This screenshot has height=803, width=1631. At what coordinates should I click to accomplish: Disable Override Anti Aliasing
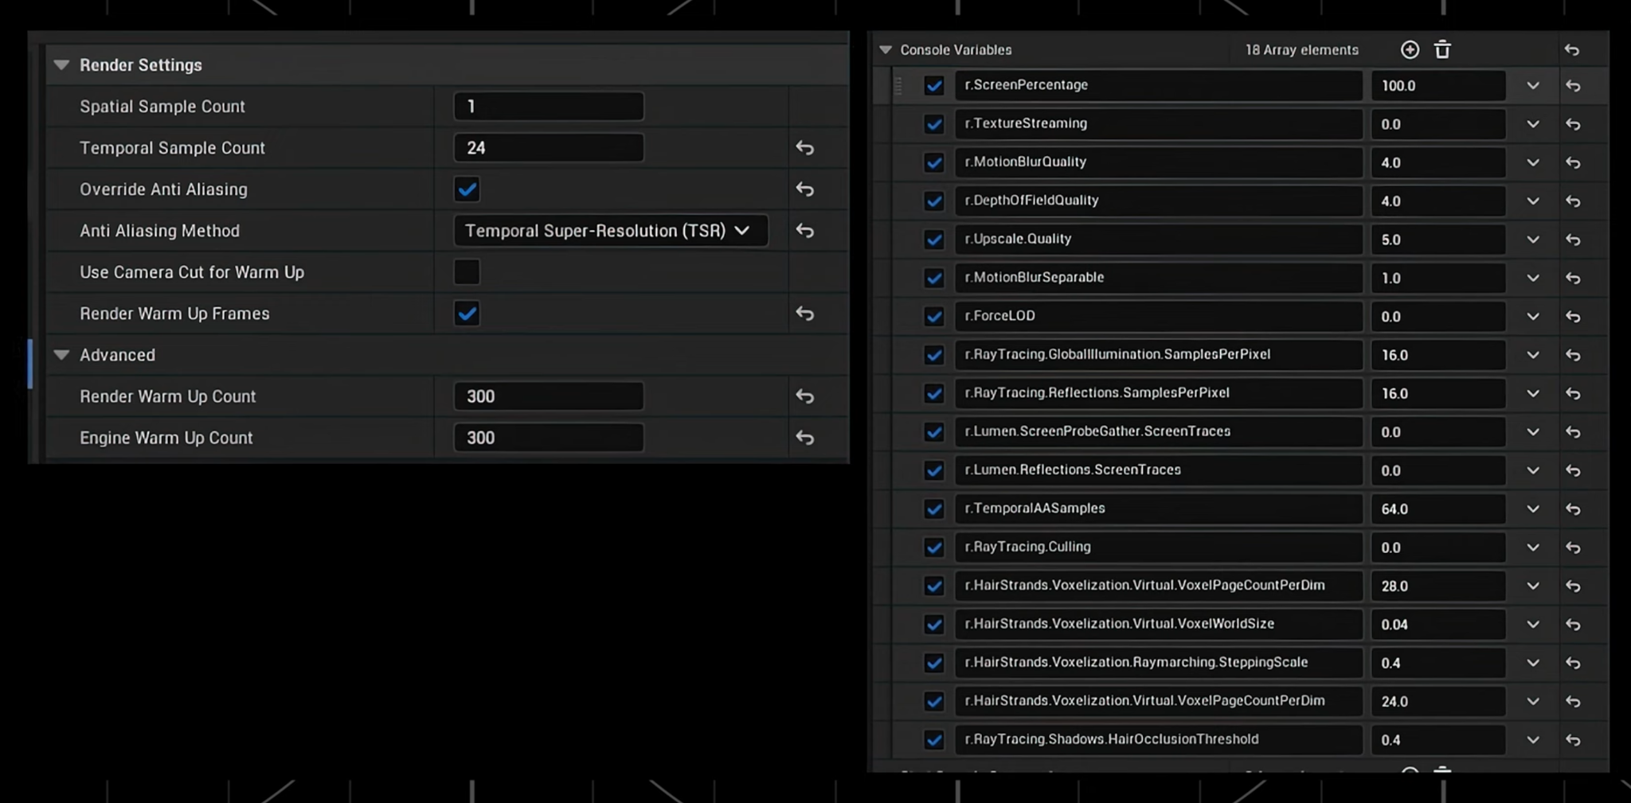[467, 189]
